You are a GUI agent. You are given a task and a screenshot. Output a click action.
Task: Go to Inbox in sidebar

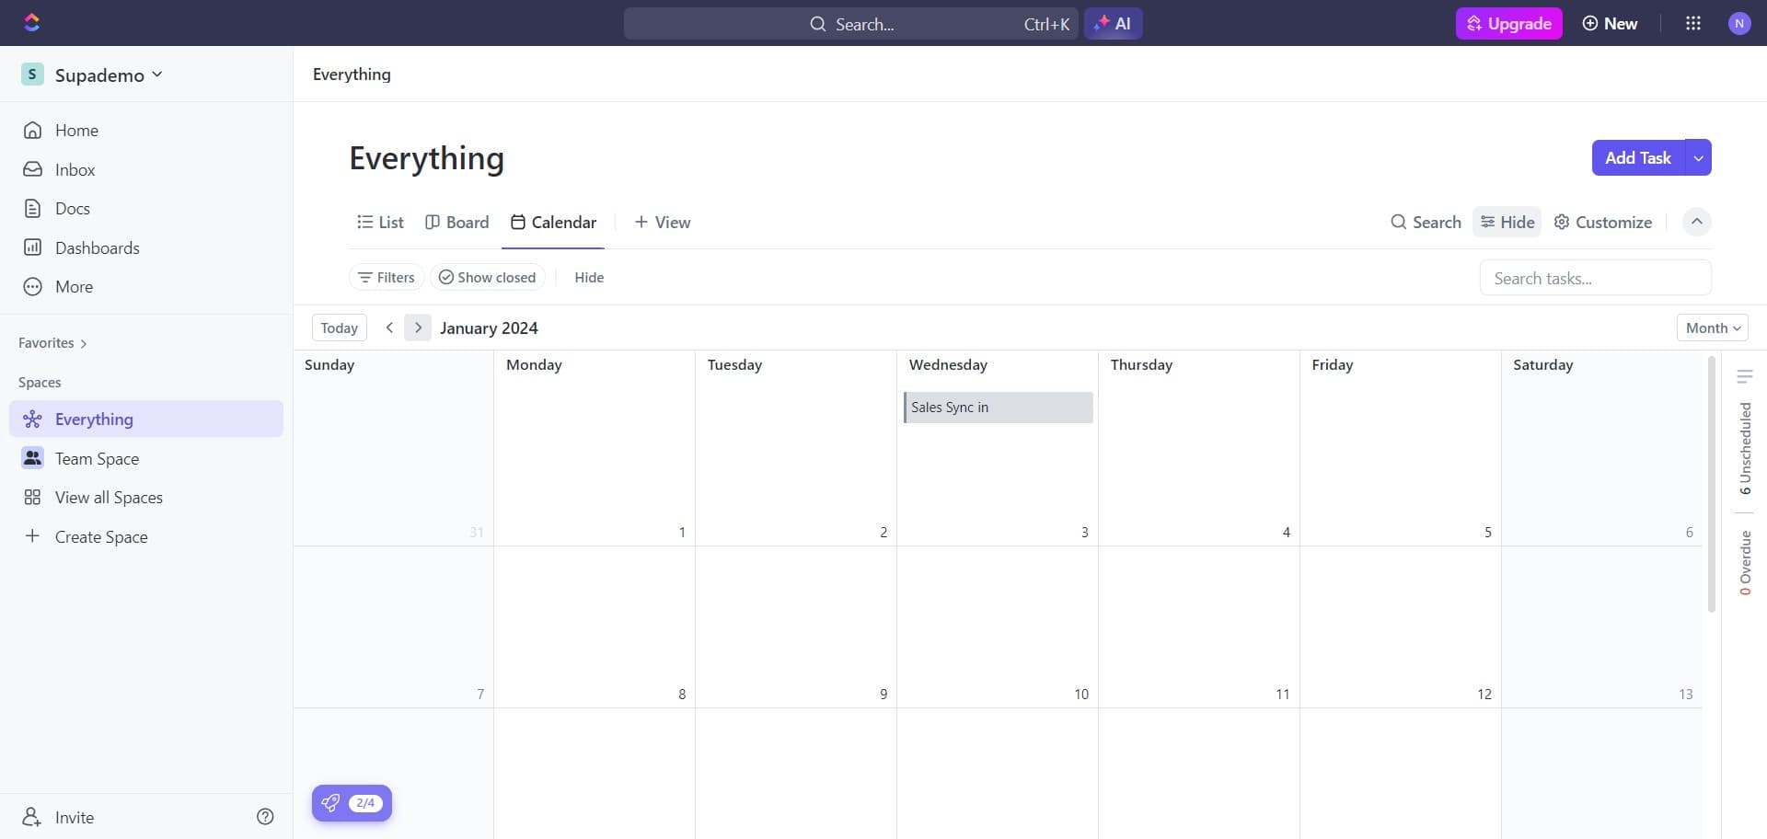(x=75, y=170)
